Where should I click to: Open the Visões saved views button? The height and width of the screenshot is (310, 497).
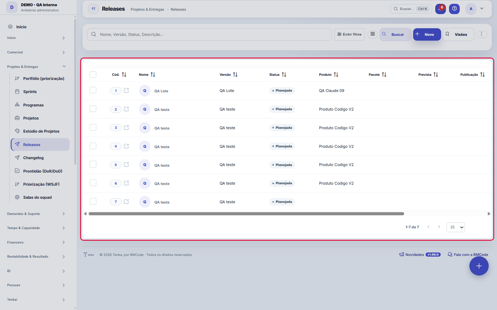pyautogui.click(x=459, y=34)
